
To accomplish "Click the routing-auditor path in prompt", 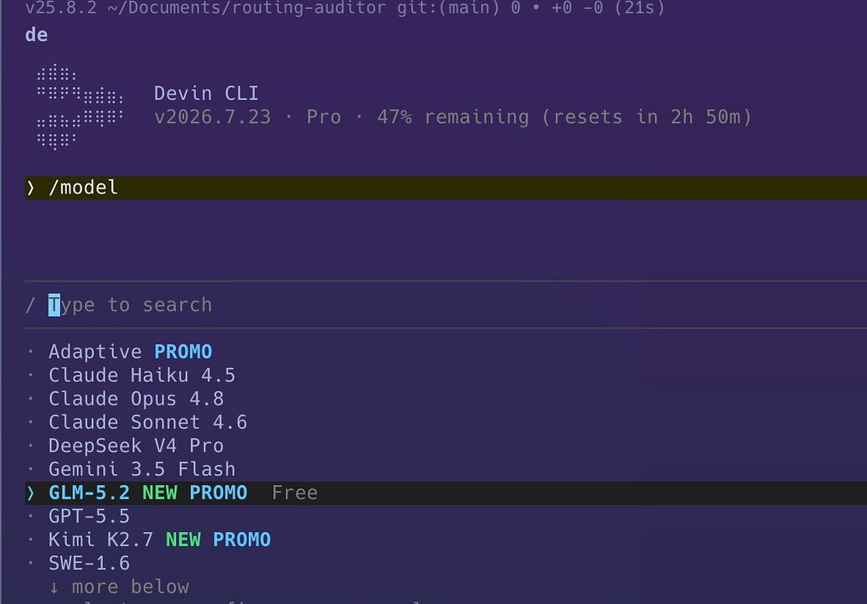I will tap(246, 8).
